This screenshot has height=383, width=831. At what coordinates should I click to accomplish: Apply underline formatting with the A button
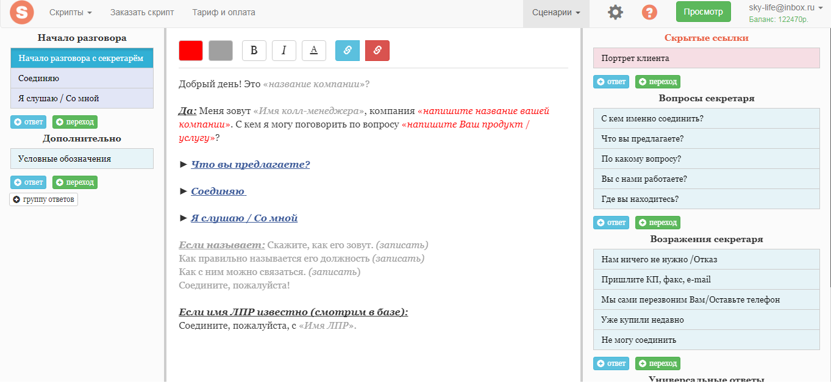point(314,51)
